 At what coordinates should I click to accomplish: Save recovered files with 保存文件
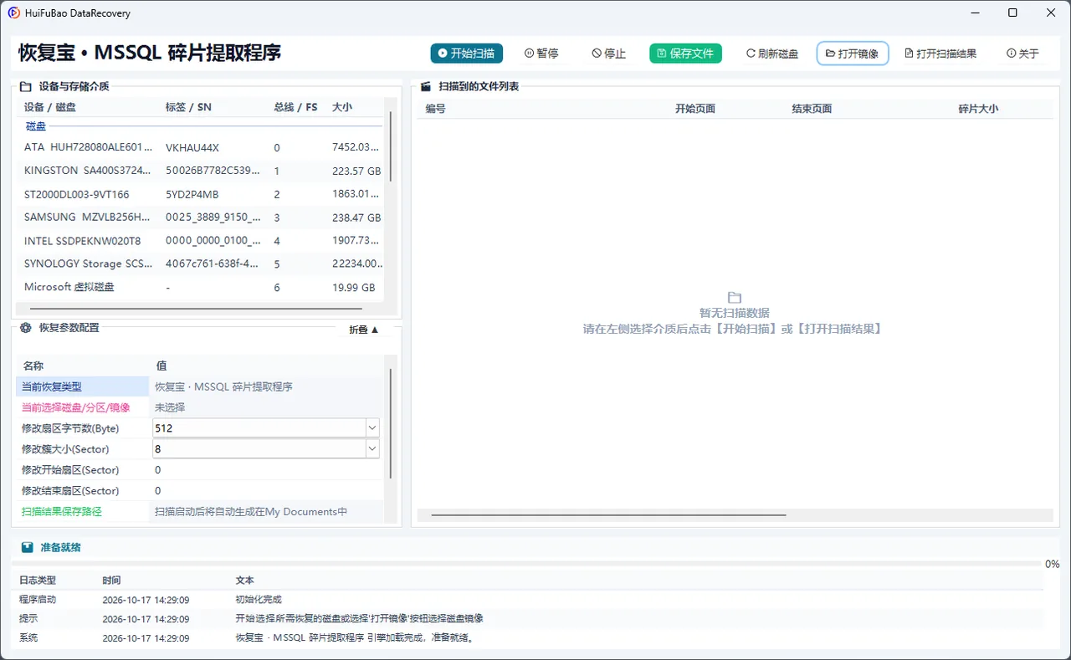(x=685, y=54)
